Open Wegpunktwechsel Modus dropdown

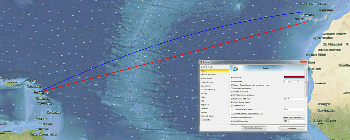pyautogui.click(x=294, y=117)
